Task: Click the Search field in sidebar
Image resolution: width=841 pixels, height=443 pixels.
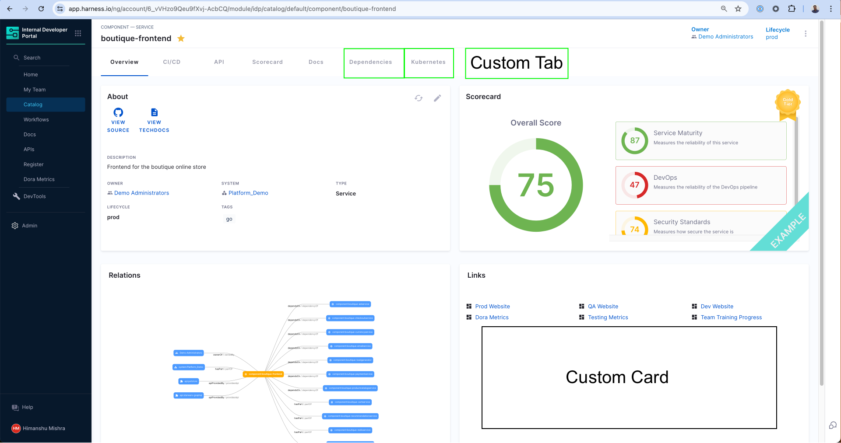Action: point(32,58)
